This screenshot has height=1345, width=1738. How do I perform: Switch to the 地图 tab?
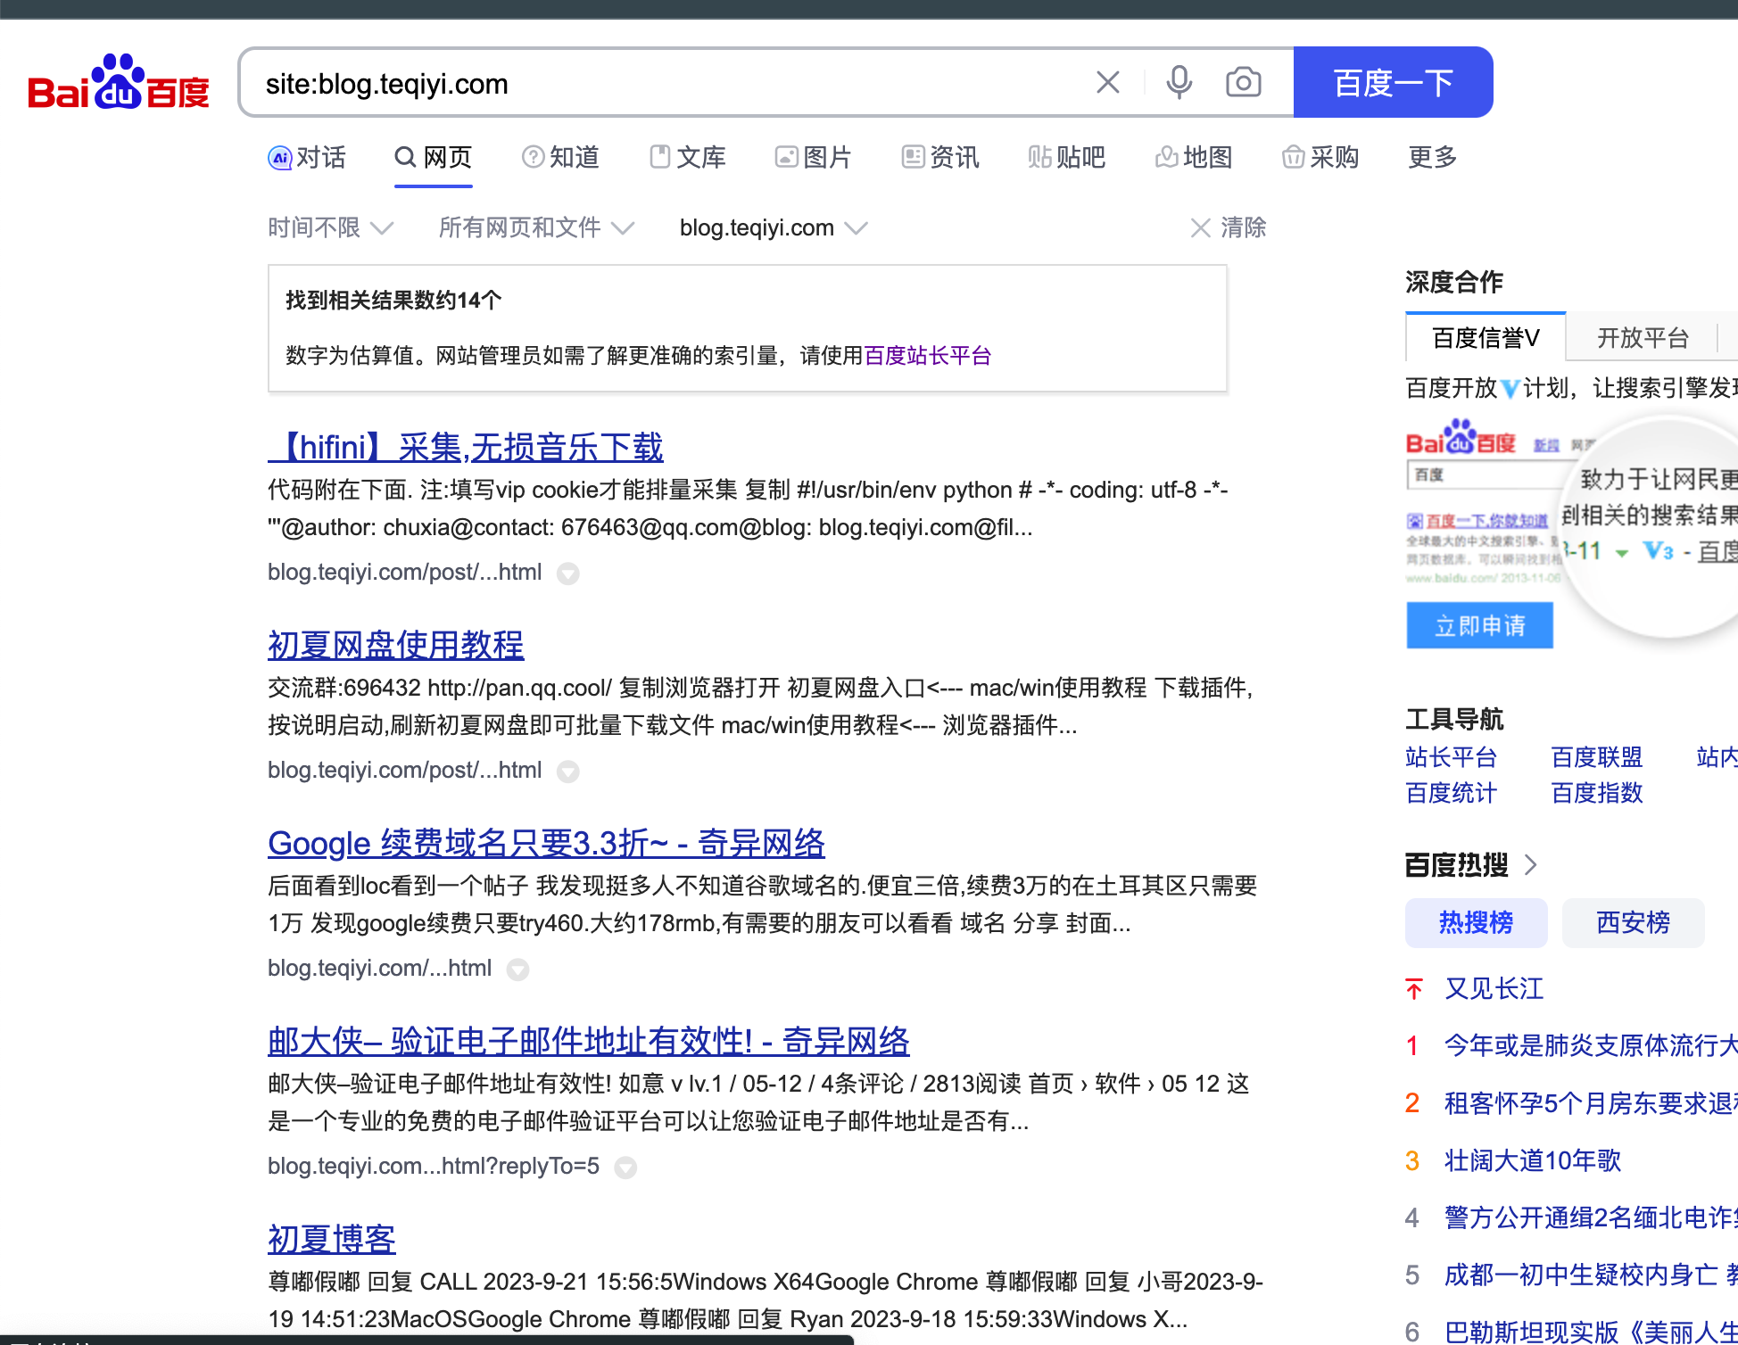point(1194,157)
